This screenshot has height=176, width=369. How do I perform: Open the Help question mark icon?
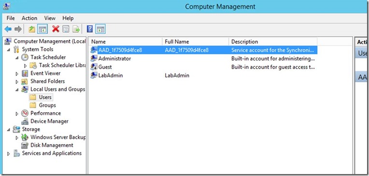tap(90, 29)
